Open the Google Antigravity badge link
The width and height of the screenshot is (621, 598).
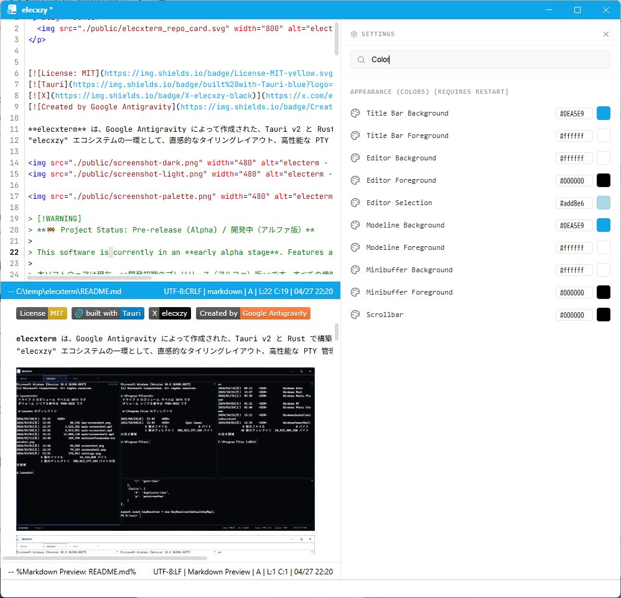click(x=253, y=314)
